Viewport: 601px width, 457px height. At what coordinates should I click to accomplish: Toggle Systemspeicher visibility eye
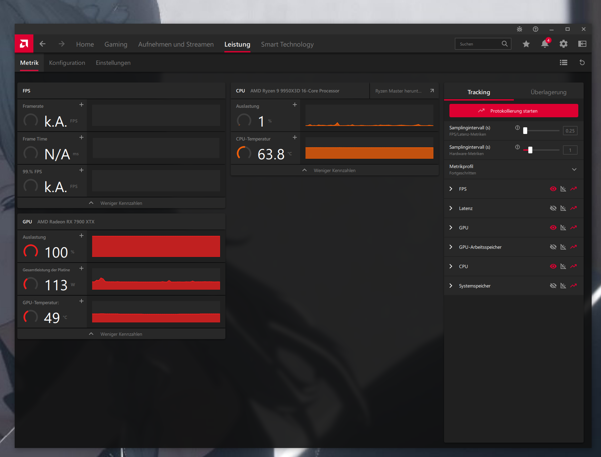(x=553, y=286)
